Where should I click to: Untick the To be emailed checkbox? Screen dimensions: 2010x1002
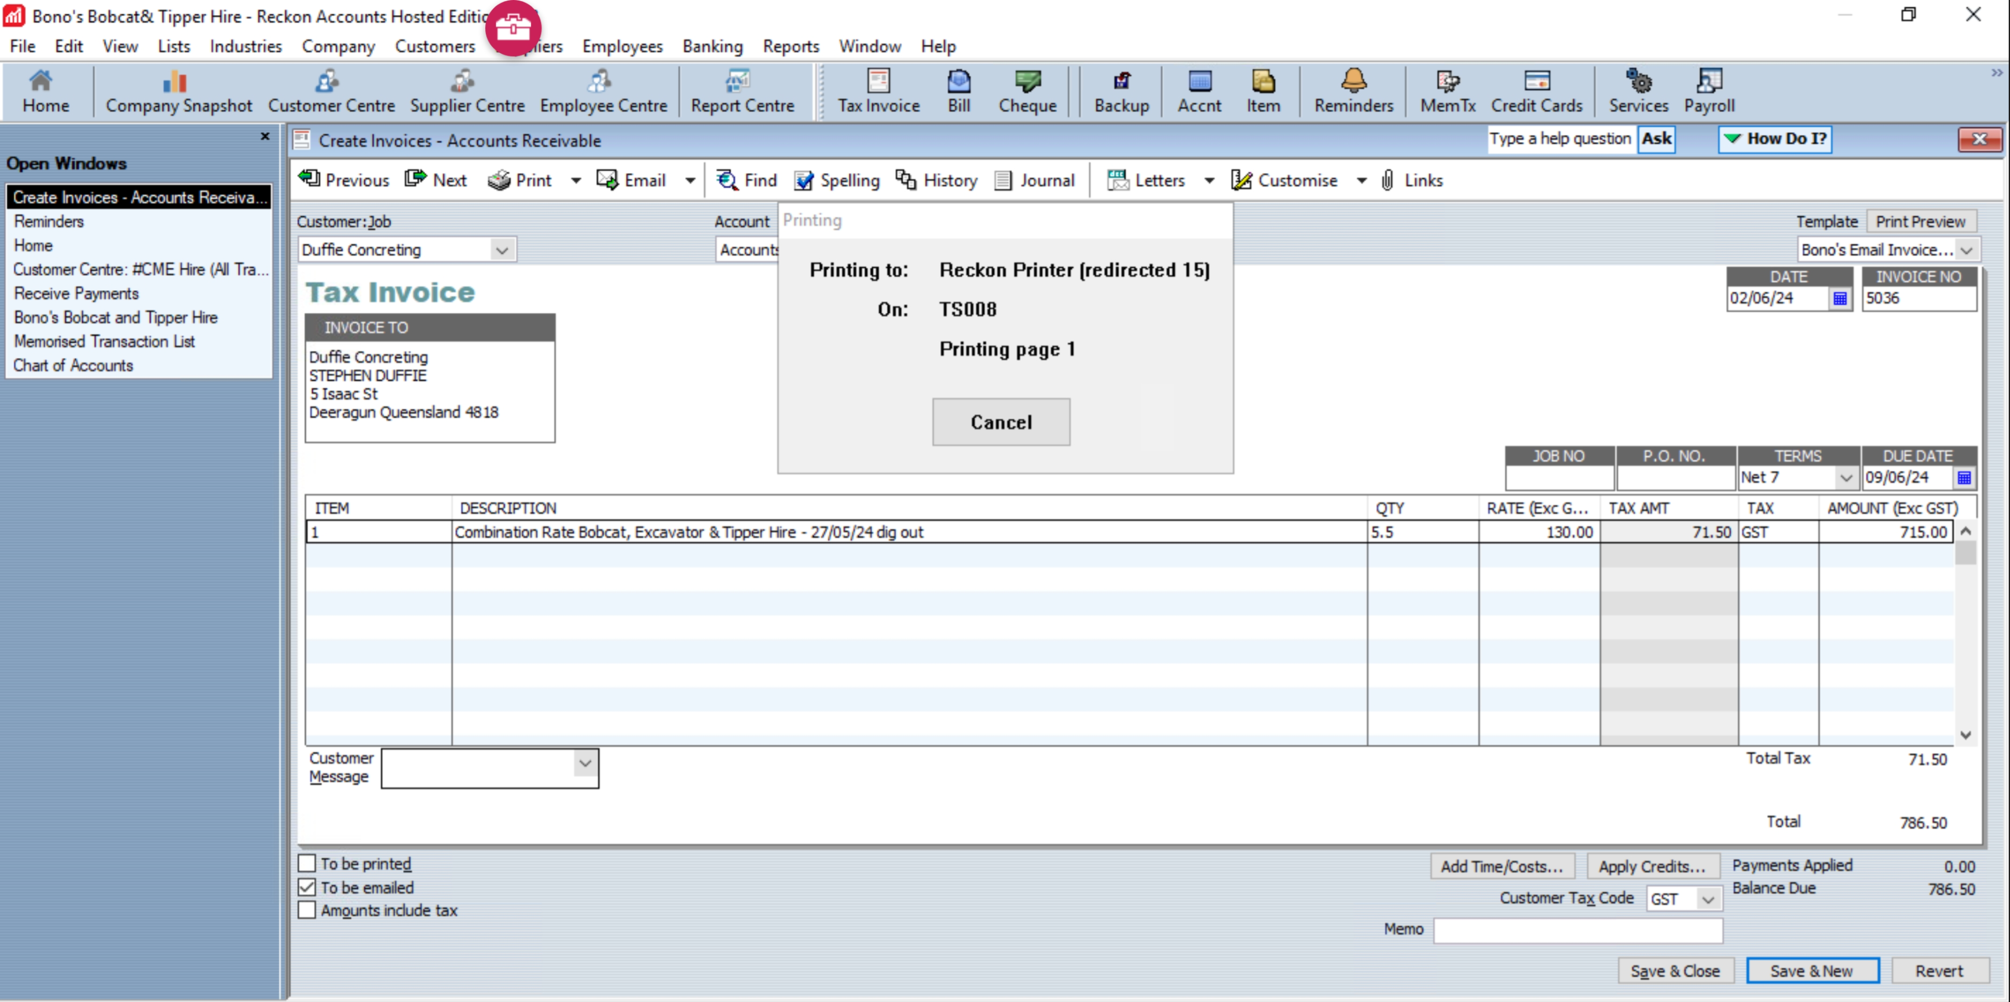pyautogui.click(x=307, y=887)
